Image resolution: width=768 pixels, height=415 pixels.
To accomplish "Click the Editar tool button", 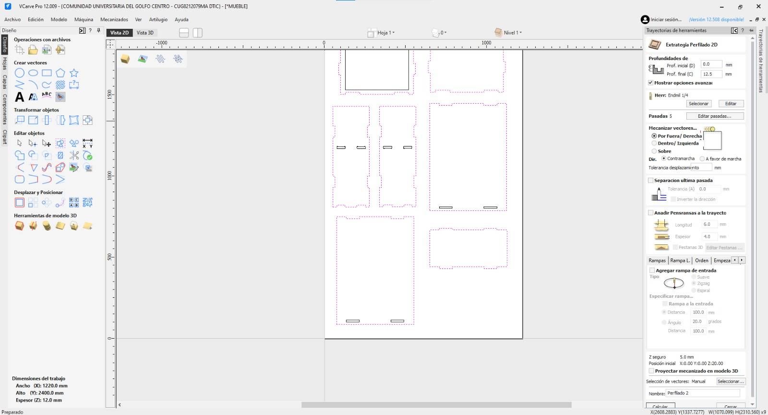I will 731,104.
